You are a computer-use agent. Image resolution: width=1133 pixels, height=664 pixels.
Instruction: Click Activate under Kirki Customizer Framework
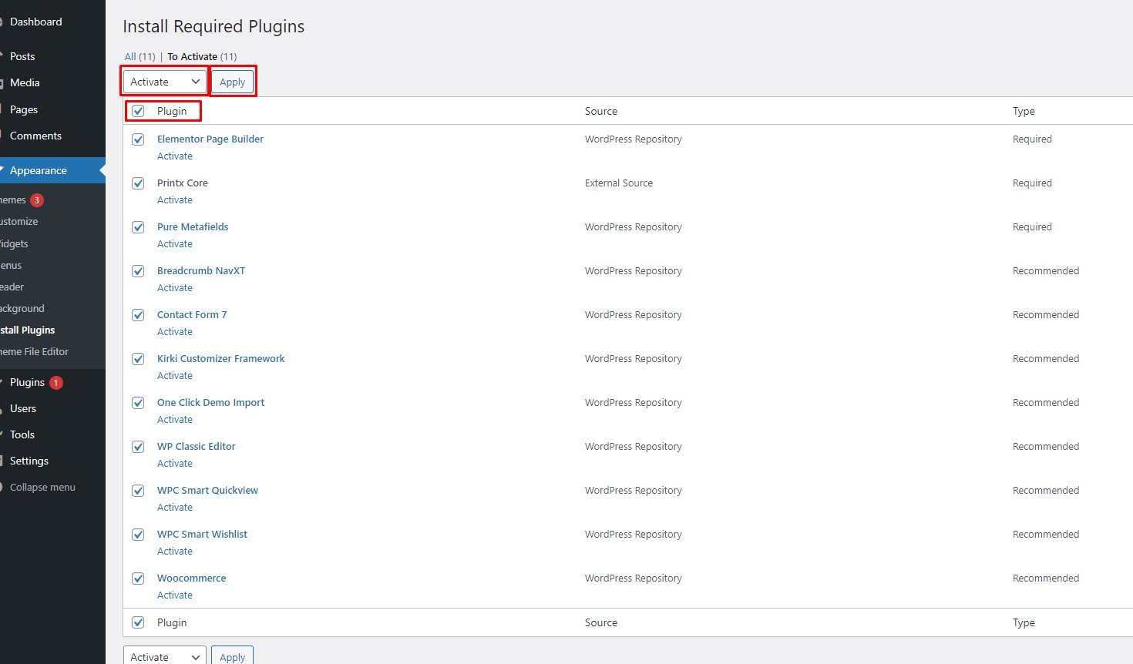pos(175,375)
